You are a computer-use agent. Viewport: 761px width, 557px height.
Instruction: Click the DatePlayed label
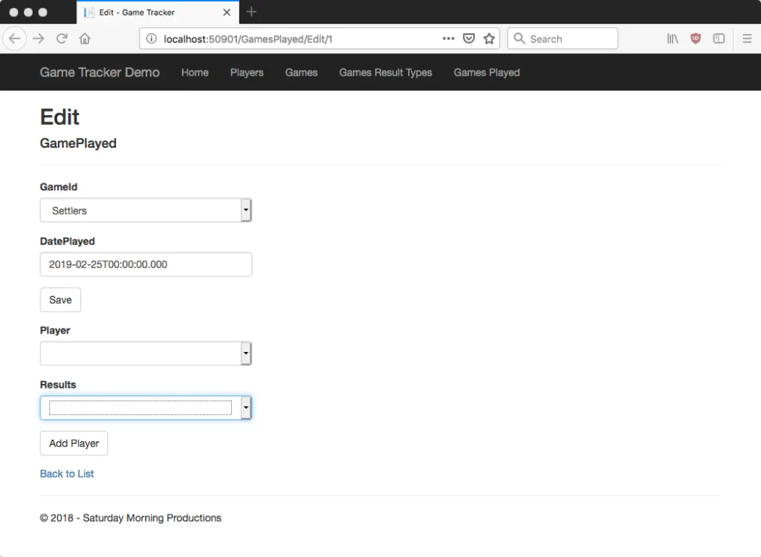pos(68,241)
